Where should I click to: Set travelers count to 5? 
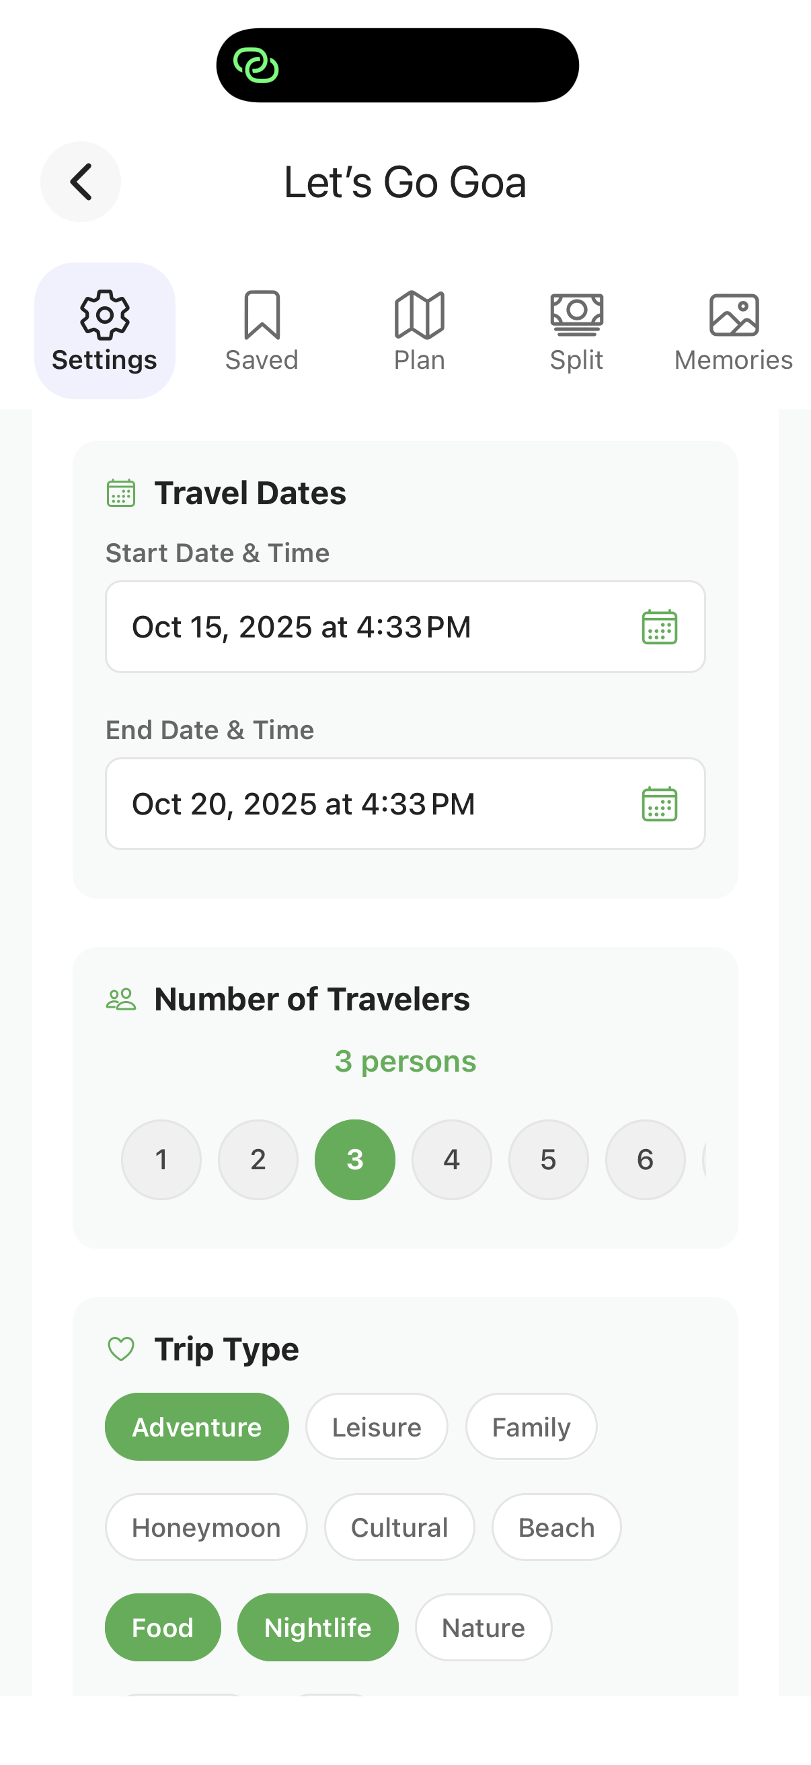pos(548,1159)
